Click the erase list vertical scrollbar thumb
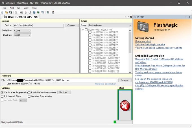The image size is (192, 128). point(130,42)
